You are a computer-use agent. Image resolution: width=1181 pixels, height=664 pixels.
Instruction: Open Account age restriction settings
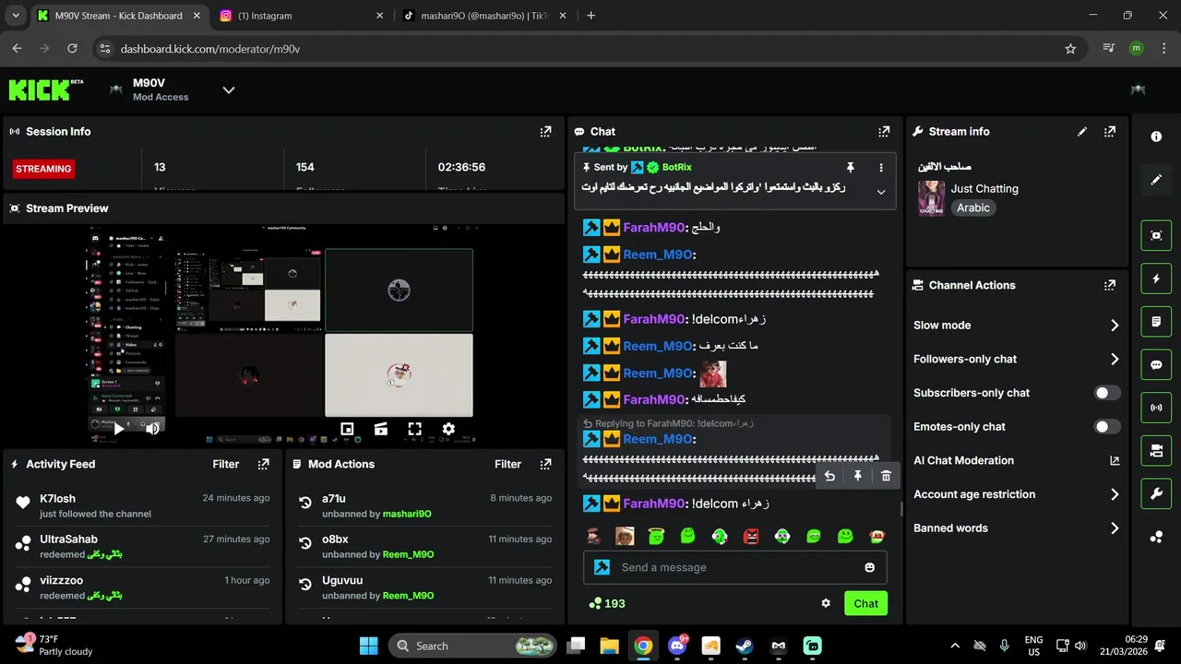1017,494
